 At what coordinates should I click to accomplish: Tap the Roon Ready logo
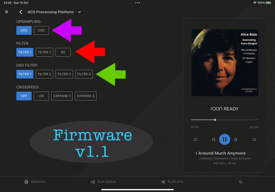pyautogui.click(x=224, y=109)
